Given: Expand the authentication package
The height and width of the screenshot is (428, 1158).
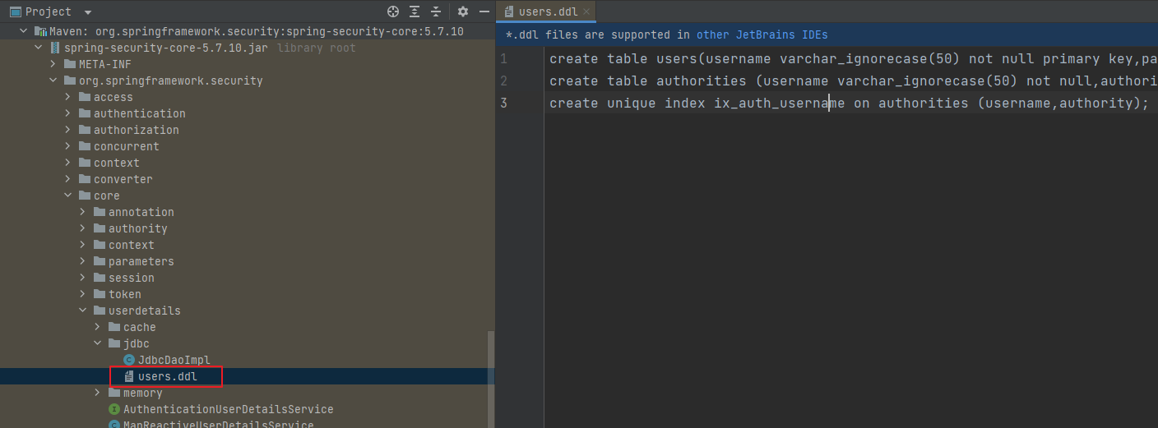Looking at the screenshot, I should click(x=68, y=113).
